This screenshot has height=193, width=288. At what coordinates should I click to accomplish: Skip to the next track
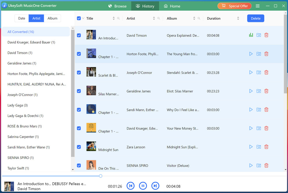click(155, 186)
